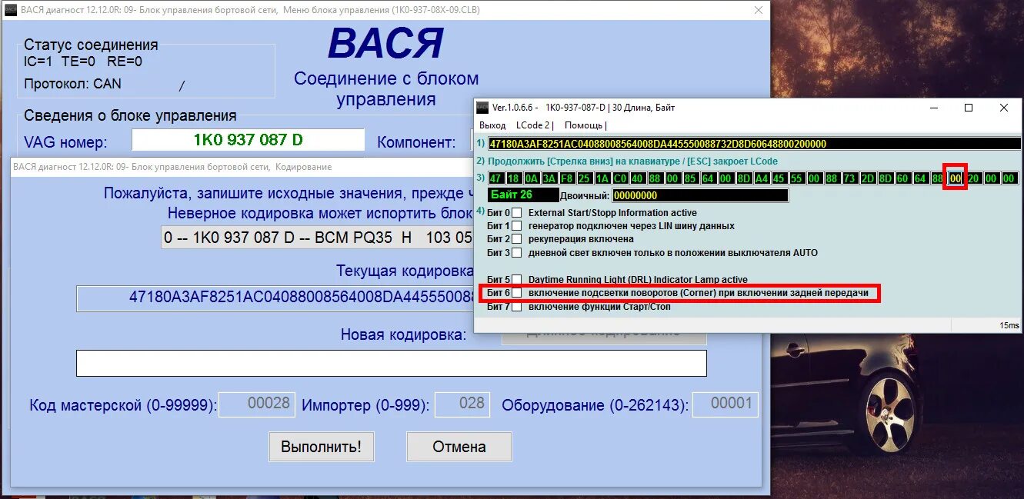
Task: Click the Сведения о блоке управления heading
Action: pyautogui.click(x=130, y=116)
